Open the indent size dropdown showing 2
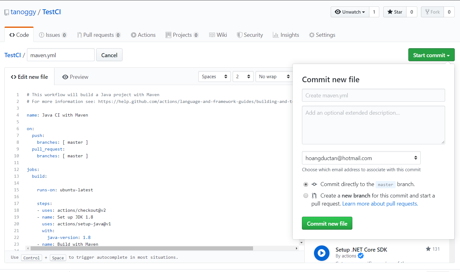 [x=243, y=77]
